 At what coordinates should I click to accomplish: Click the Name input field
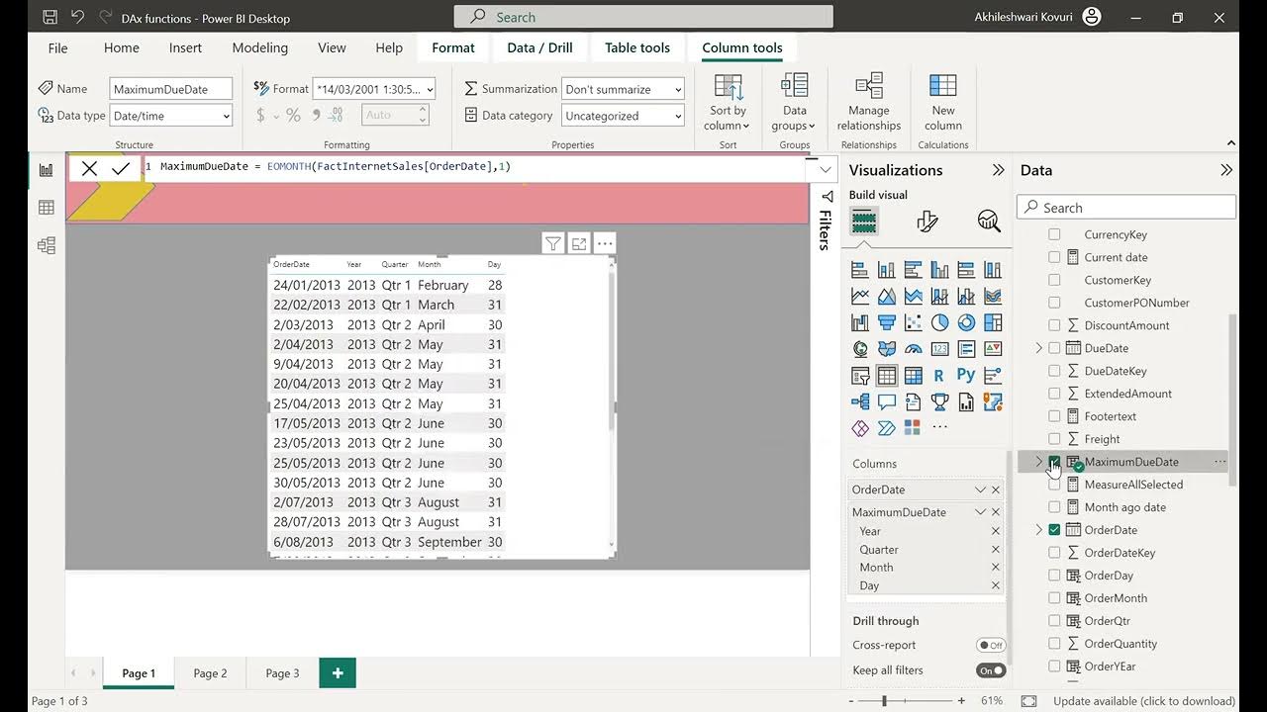click(x=171, y=89)
